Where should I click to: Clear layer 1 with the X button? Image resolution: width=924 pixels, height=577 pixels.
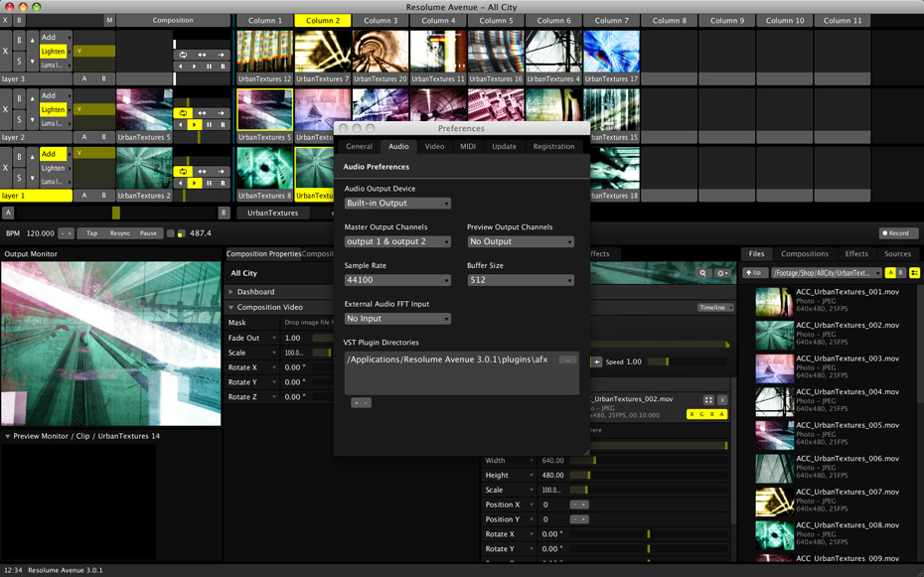[6, 168]
